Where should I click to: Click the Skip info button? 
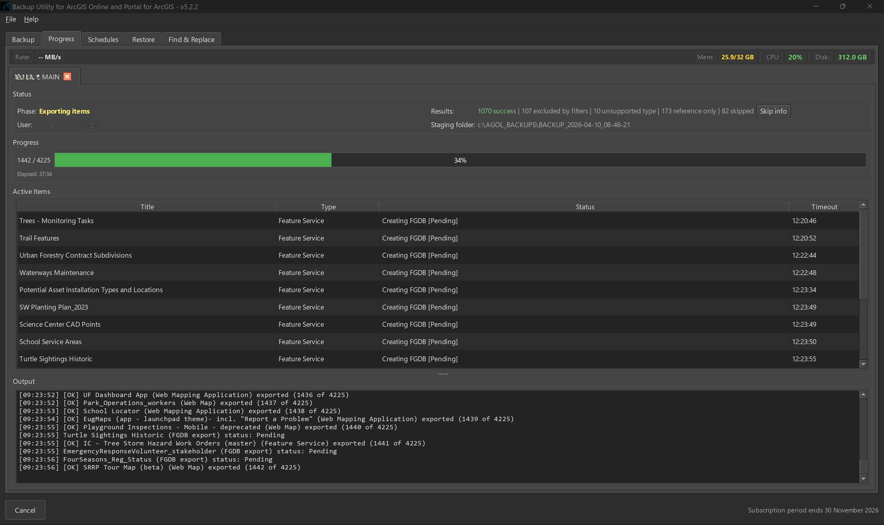(773, 111)
